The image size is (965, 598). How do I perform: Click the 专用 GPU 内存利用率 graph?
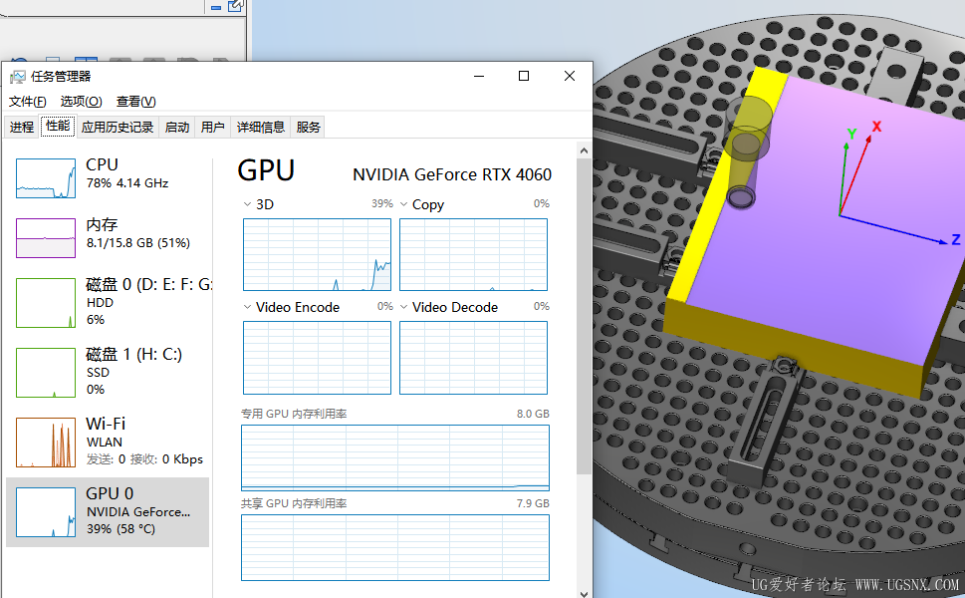(x=395, y=457)
